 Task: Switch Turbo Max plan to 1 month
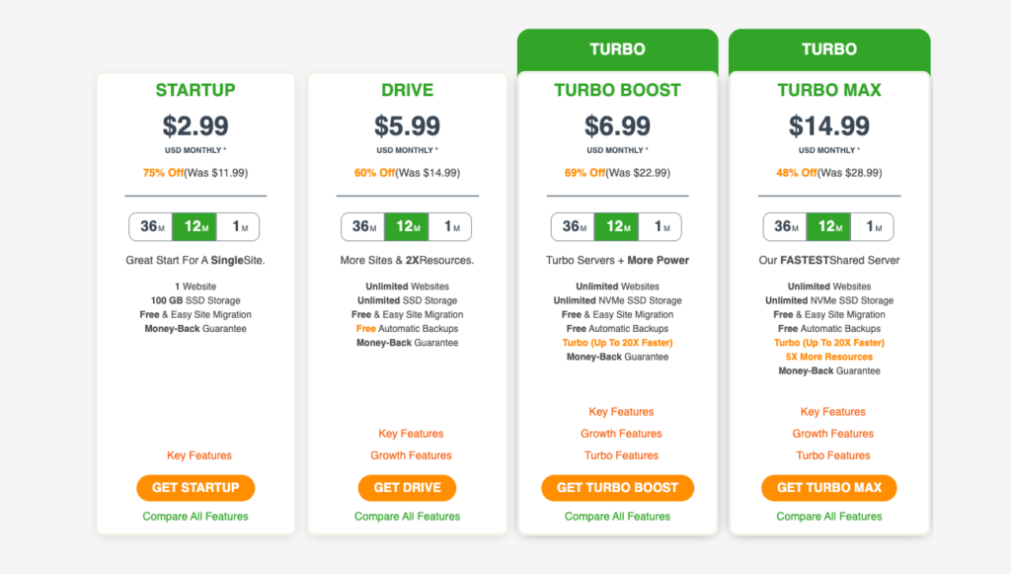click(x=873, y=227)
